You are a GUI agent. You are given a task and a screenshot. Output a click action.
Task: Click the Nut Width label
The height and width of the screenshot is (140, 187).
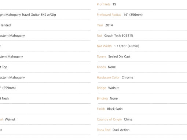[104, 46]
